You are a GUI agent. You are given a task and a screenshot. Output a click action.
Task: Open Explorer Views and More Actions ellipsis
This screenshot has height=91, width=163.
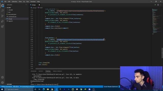tap(26, 5)
